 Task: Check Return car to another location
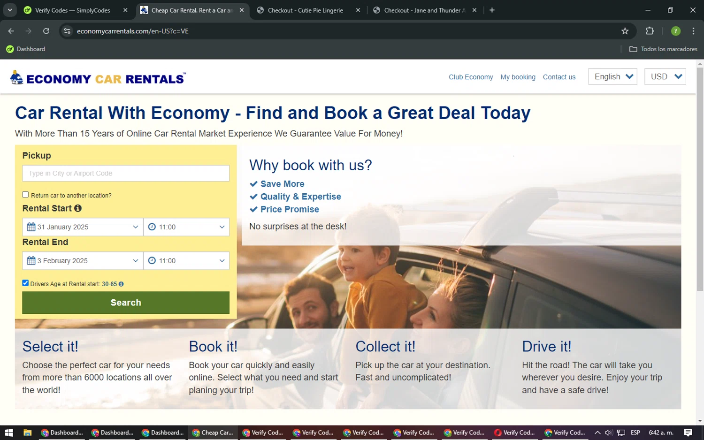tap(25, 195)
